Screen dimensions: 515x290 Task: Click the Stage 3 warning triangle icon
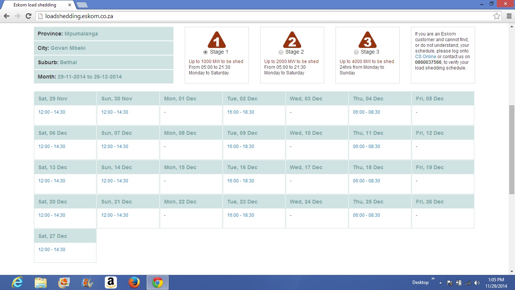(368, 40)
